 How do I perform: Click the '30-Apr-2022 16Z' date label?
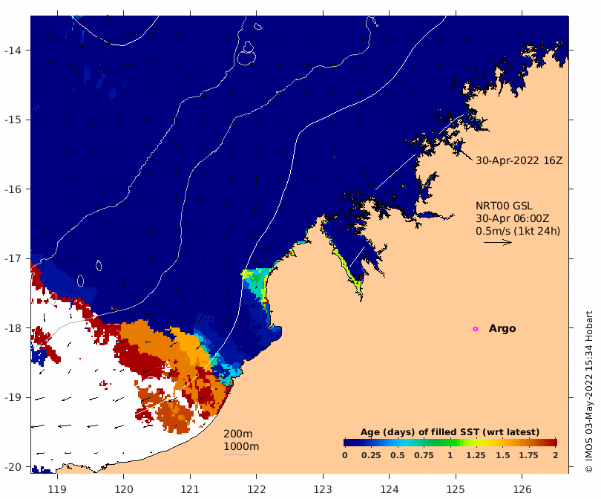click(x=519, y=160)
